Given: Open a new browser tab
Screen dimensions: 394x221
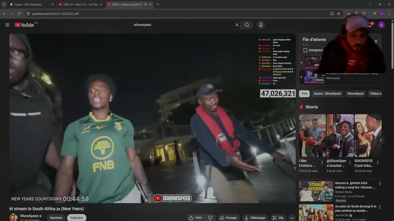Looking at the screenshot, I should tap(158, 4).
